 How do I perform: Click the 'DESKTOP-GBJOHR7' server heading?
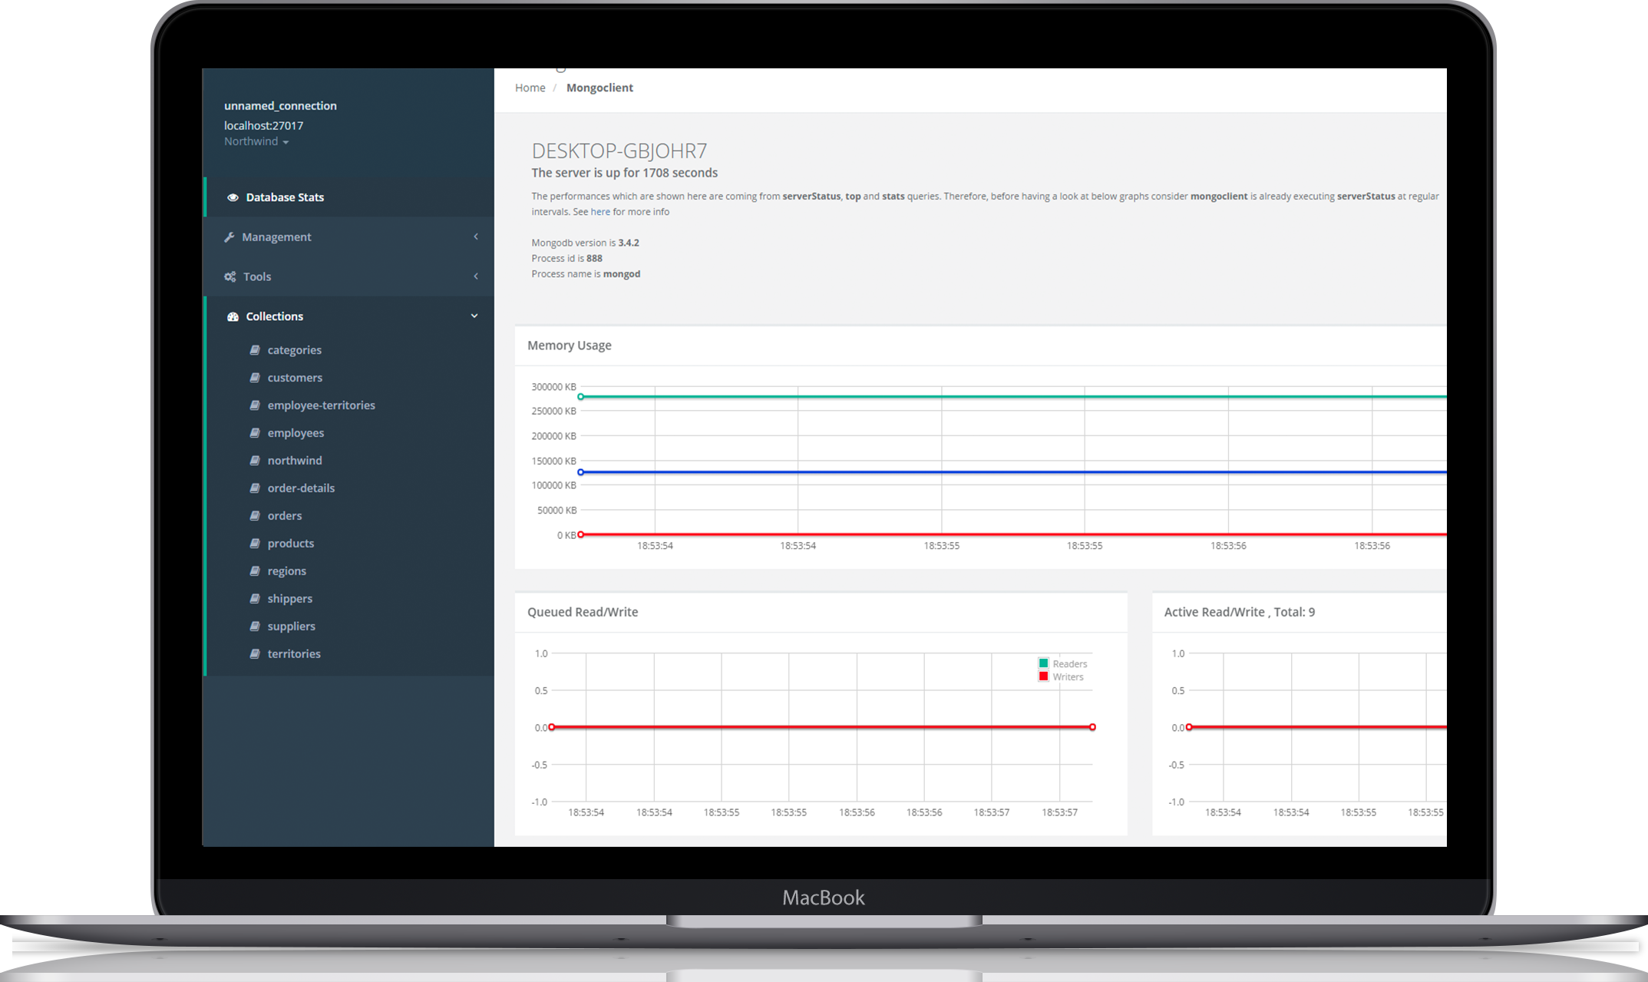619,150
